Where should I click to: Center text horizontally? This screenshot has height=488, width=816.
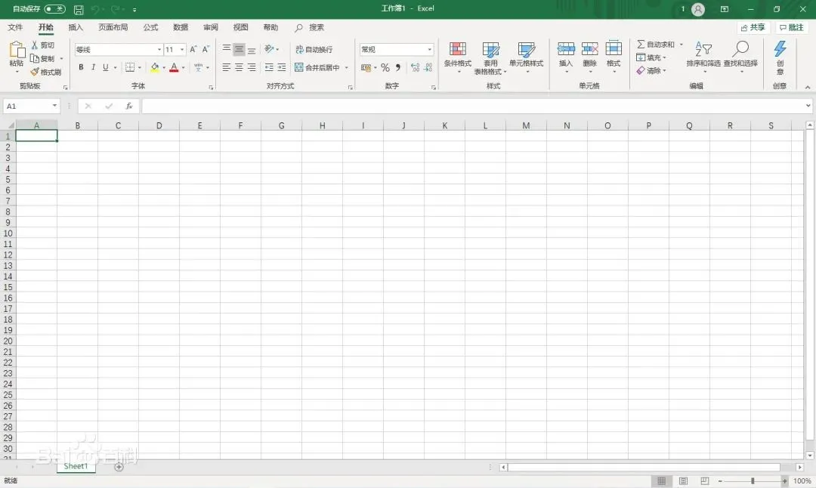(x=239, y=67)
